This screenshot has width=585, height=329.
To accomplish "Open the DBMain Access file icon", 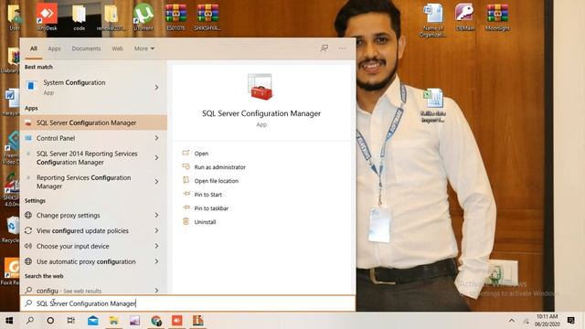I will 465,16.
